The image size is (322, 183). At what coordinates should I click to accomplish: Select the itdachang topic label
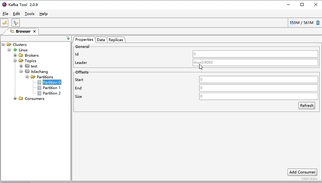tap(39, 72)
